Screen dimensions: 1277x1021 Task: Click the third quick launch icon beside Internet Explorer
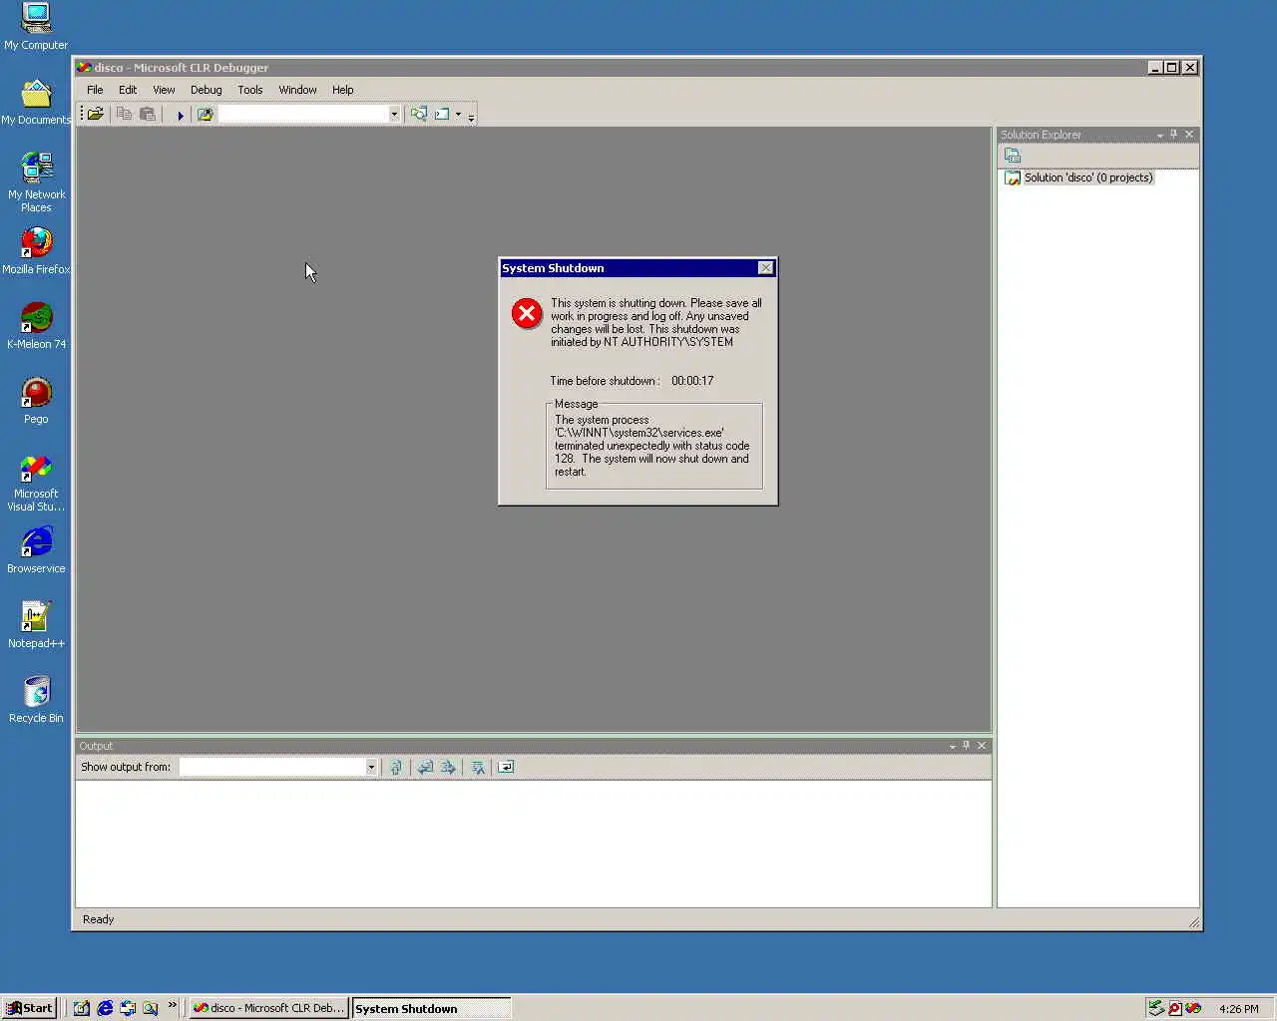pyautogui.click(x=128, y=1008)
